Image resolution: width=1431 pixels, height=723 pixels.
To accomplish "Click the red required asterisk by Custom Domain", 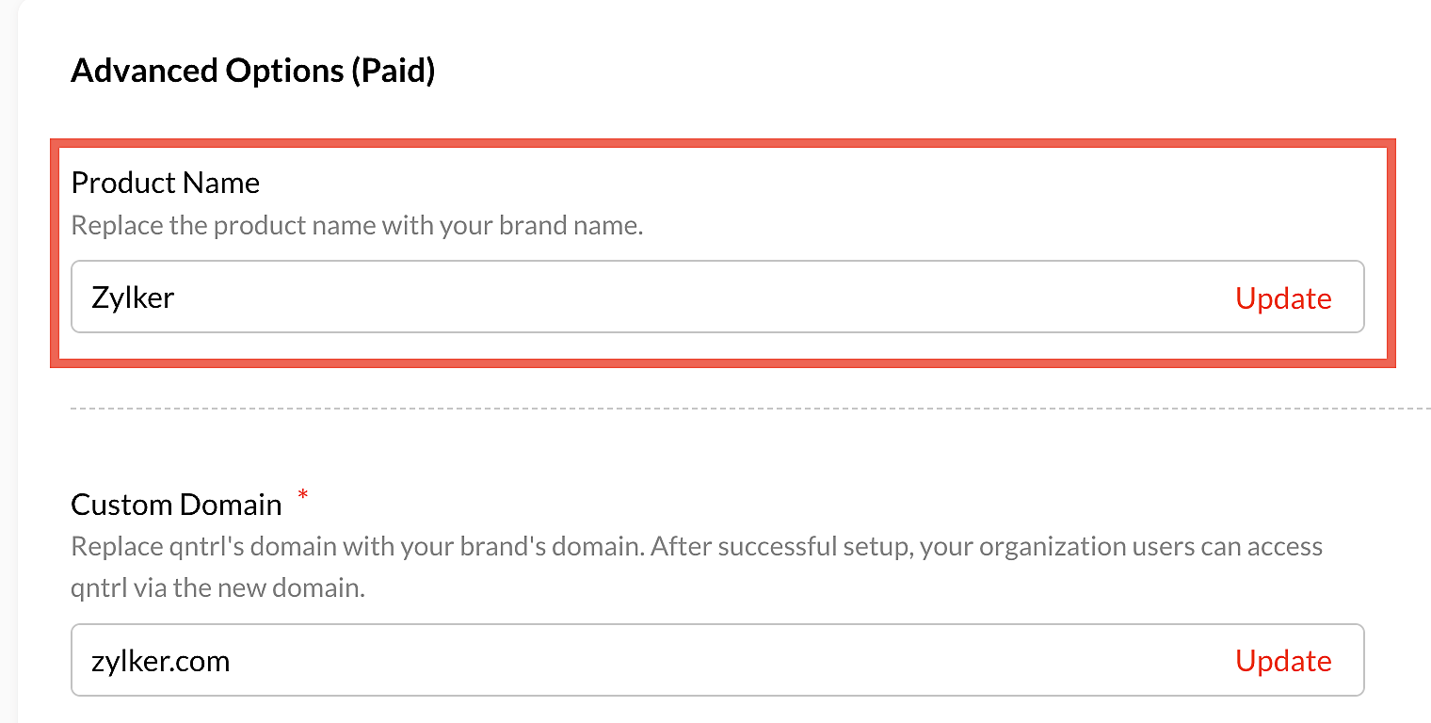I will tap(302, 495).
